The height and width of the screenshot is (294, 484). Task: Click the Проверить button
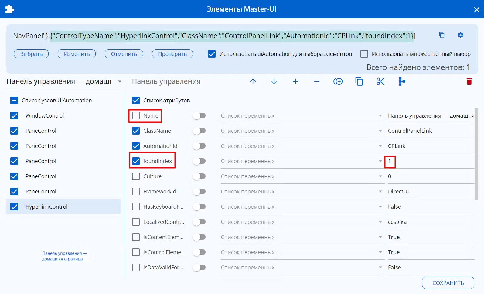point(172,54)
